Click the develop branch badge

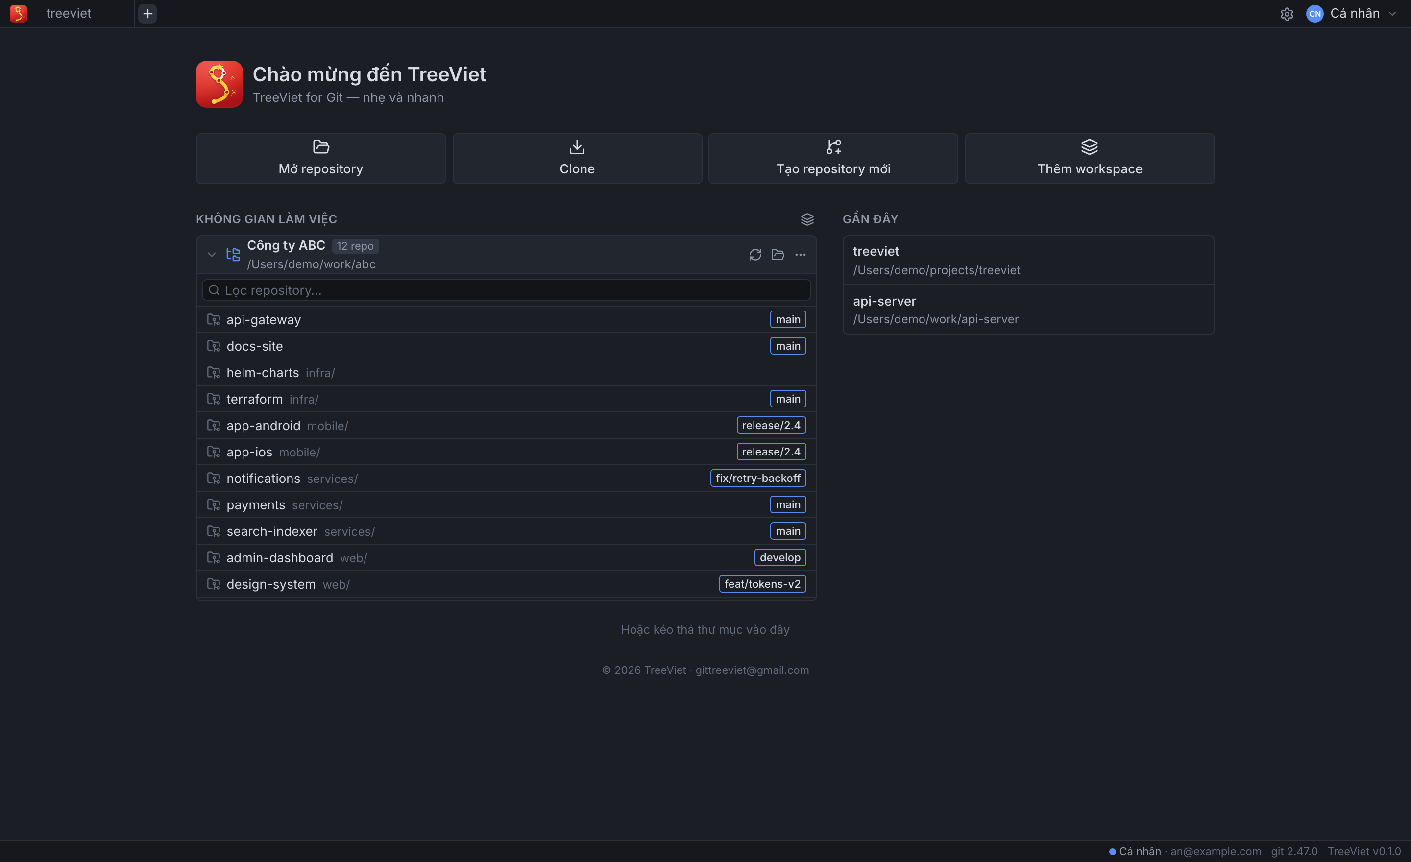point(780,557)
